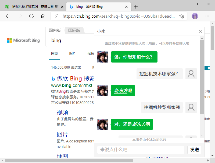
Task: Open the browser settings and more menu
Action: (207, 16)
